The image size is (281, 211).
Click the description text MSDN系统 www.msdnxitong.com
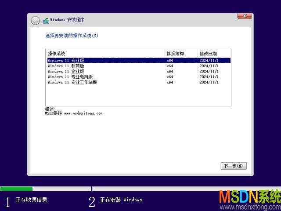point(74,113)
